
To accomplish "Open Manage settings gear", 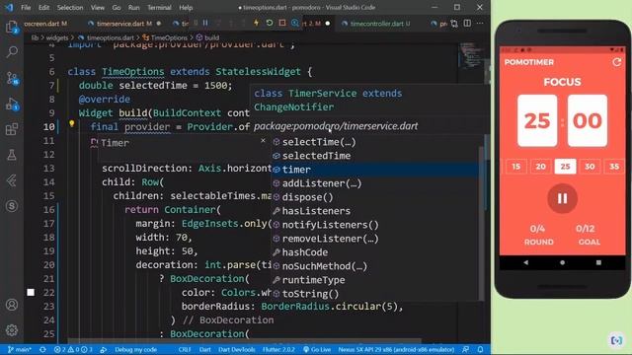I will point(12,330).
